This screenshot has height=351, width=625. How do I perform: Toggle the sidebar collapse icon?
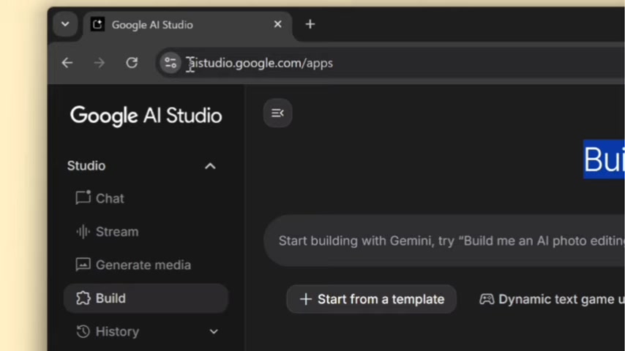pos(277,113)
